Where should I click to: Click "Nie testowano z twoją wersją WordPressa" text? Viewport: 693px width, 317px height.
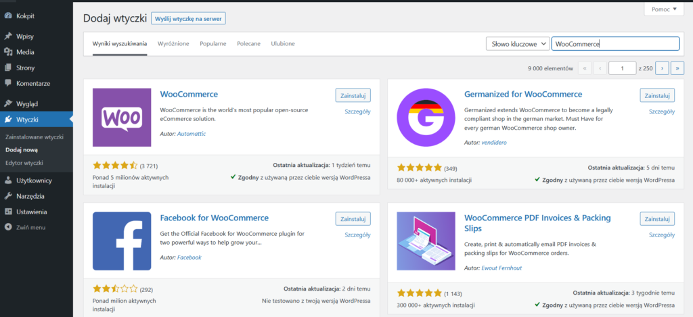tap(316, 301)
